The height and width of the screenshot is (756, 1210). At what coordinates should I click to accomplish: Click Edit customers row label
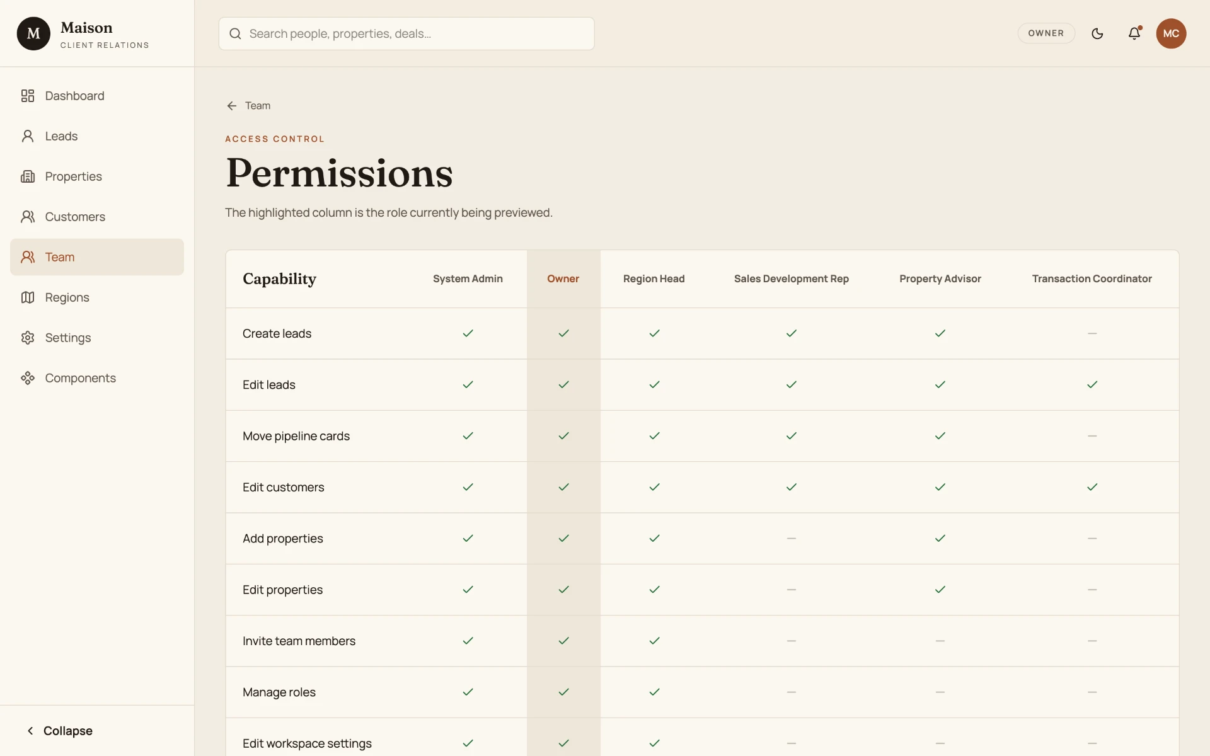tap(284, 487)
